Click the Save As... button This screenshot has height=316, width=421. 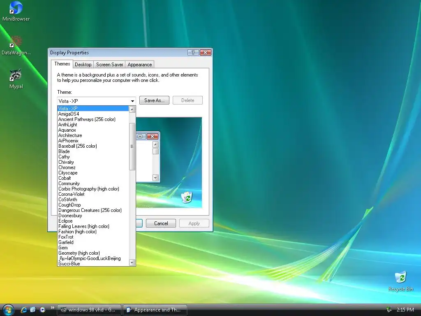(155, 100)
